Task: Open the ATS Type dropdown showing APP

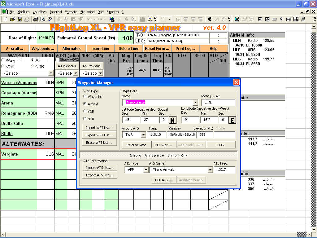Action: coord(146,170)
